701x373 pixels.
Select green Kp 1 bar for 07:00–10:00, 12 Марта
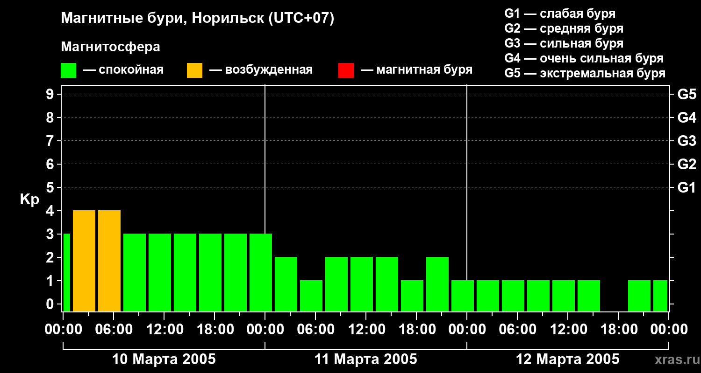(x=538, y=296)
